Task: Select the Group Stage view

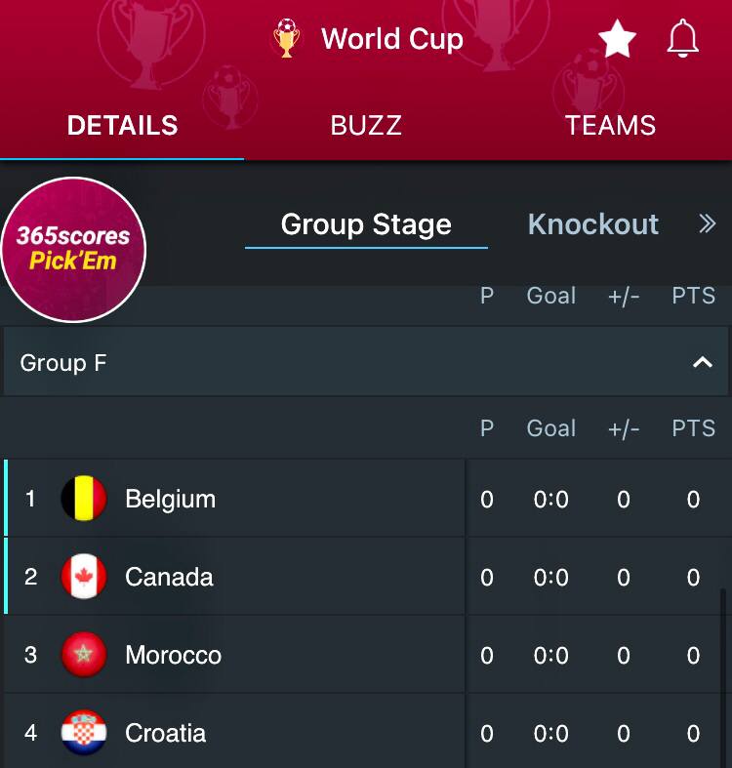Action: pyautogui.click(x=366, y=224)
